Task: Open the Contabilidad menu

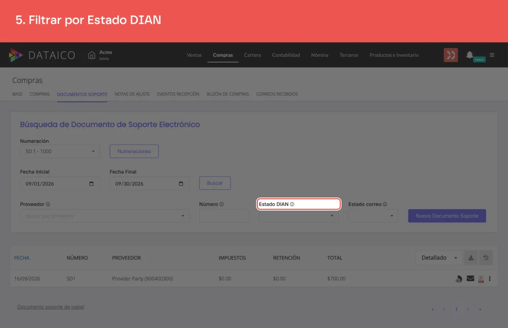Action: click(x=286, y=55)
